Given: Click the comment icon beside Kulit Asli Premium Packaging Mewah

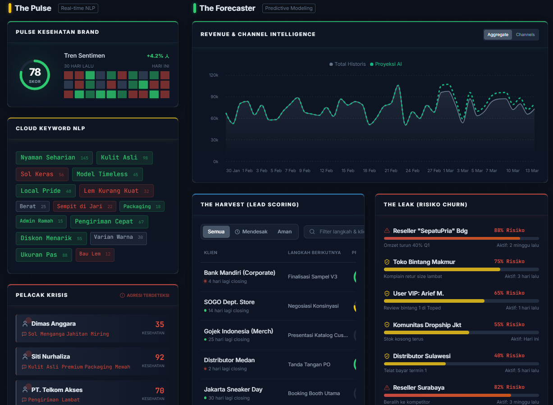Looking at the screenshot, I should (x=24, y=367).
